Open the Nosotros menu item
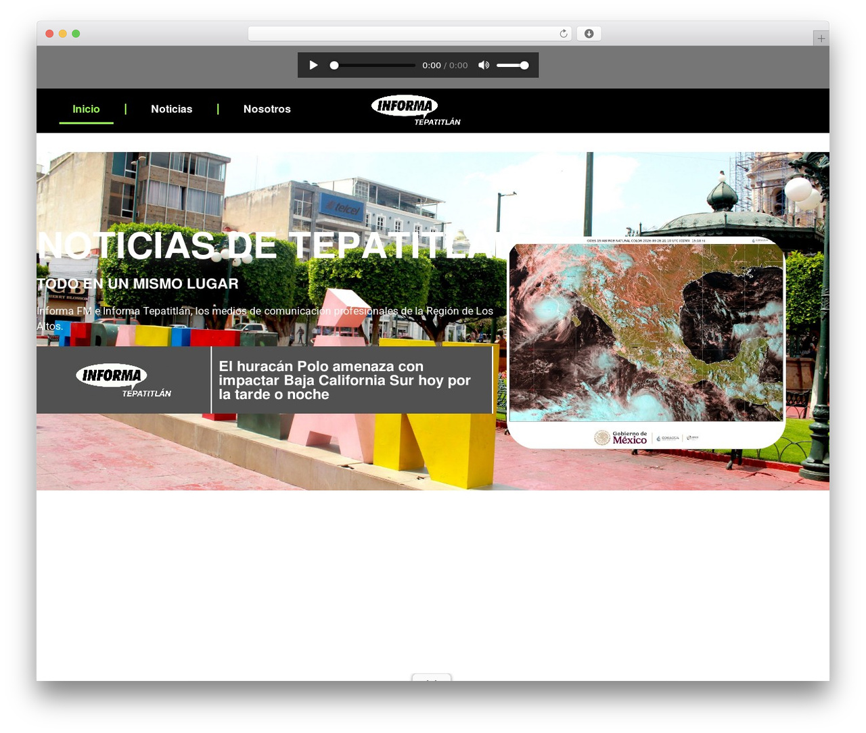 (x=267, y=109)
